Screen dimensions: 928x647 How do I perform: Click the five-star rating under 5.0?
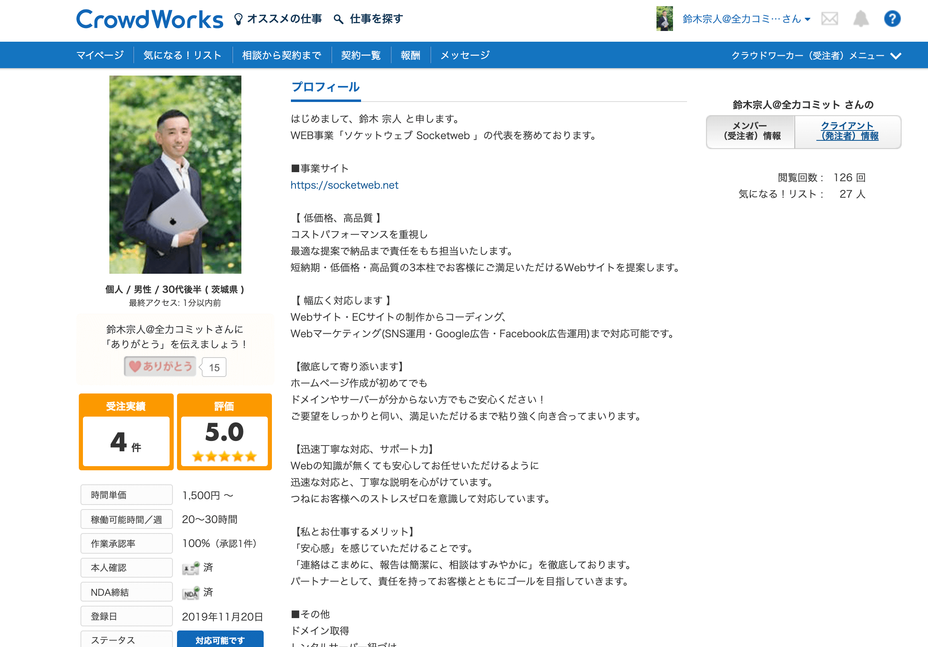[x=224, y=456]
